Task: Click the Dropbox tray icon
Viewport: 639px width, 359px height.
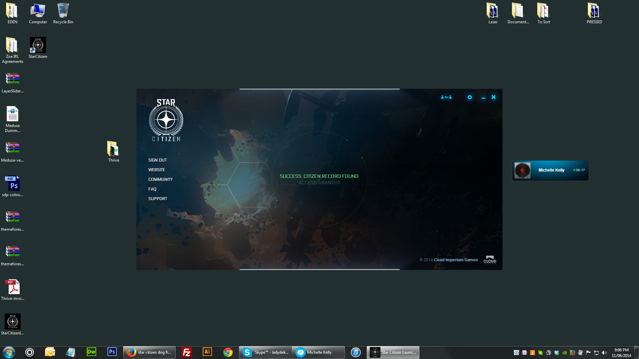Action: (556, 353)
